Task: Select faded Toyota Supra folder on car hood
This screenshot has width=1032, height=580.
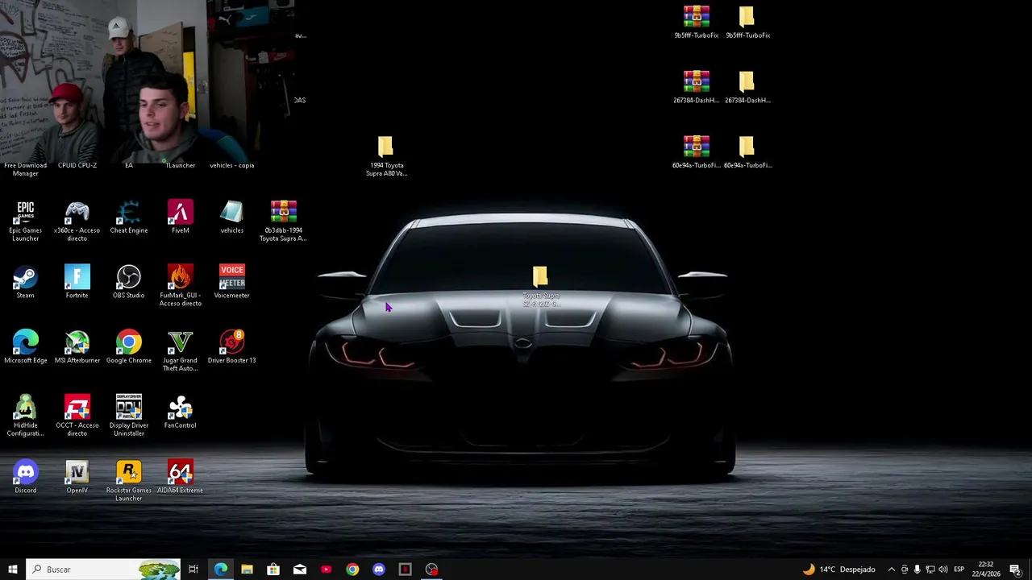Action: 541,286
